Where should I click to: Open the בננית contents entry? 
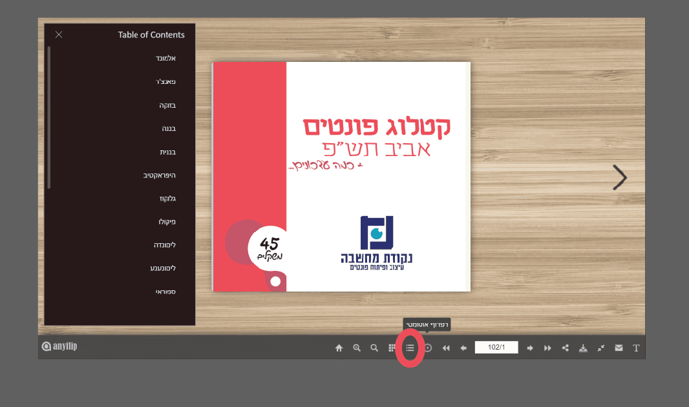(168, 152)
